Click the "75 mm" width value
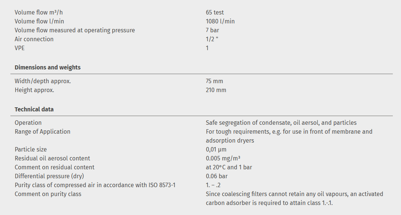Viewport: 401px width, 215px height. click(x=214, y=81)
